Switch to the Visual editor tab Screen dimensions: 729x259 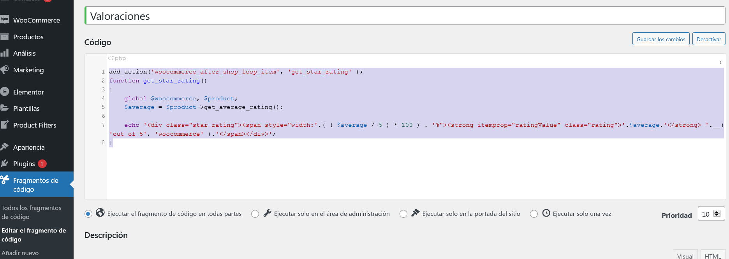685,255
